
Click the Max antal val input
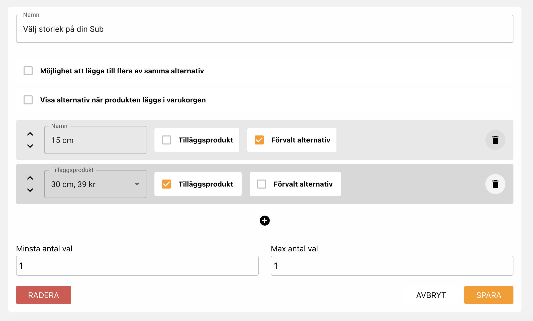[392, 266]
